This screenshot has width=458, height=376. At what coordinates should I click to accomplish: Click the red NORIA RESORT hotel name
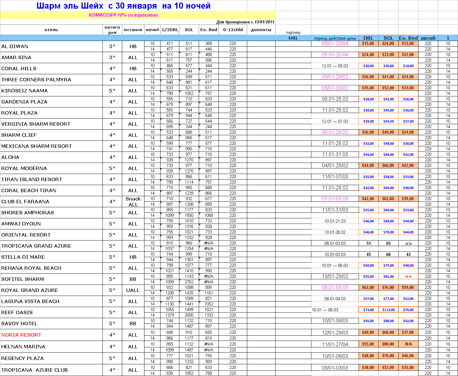21,335
